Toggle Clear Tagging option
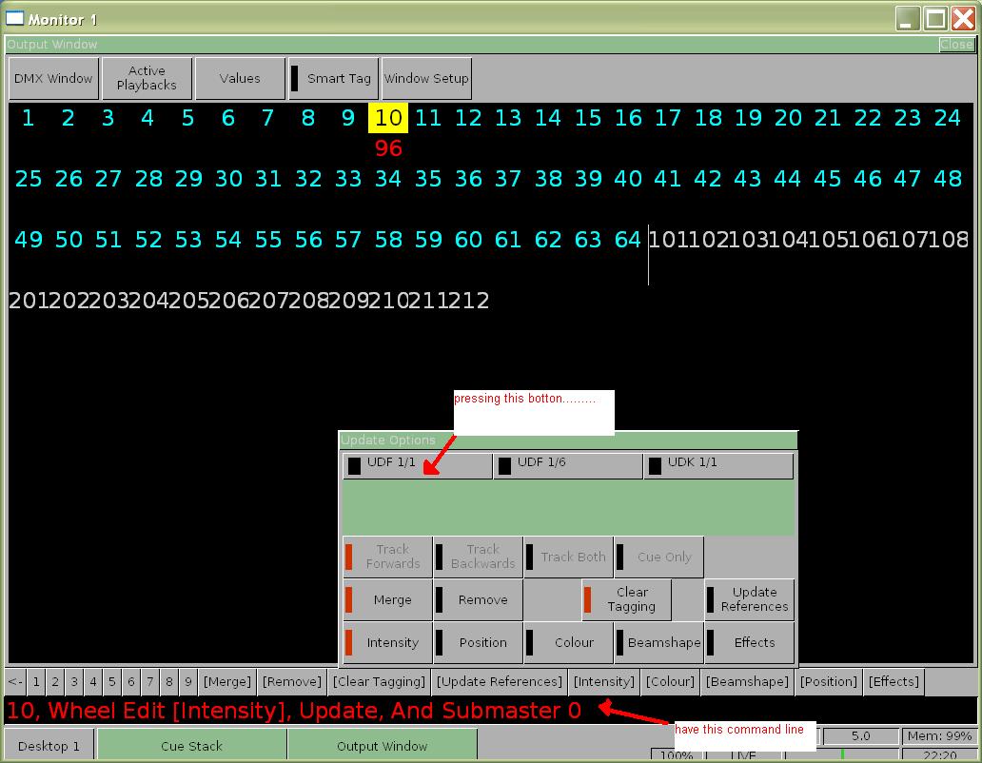This screenshot has width=982, height=763. [627, 599]
